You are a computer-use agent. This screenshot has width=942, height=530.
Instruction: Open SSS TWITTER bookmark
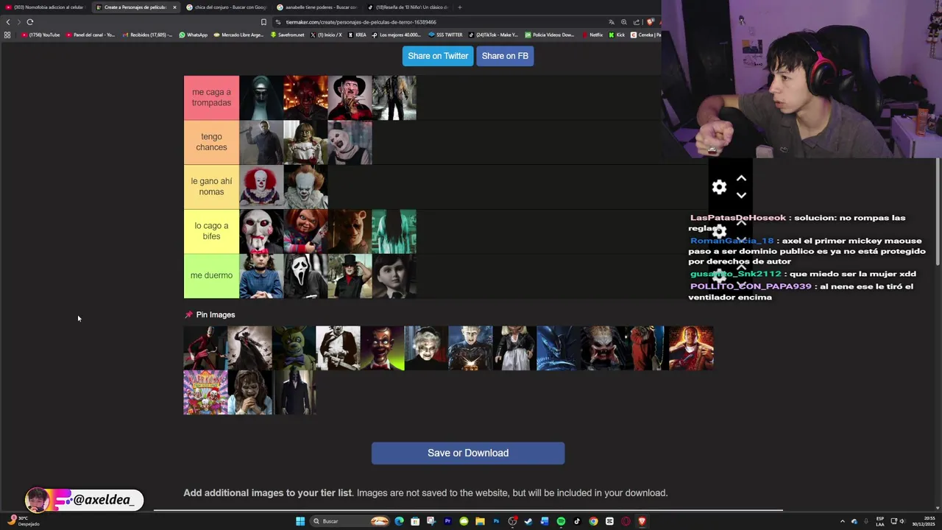445,35
